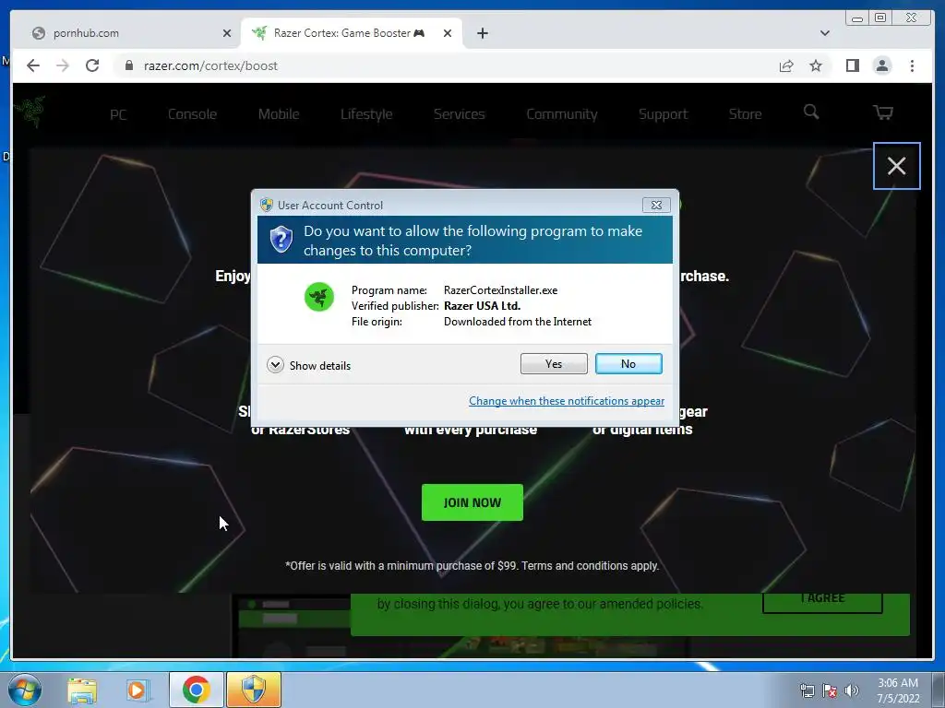This screenshot has height=708, width=945.
Task: Open the Lifestyle menu on Razer site
Action: pyautogui.click(x=366, y=114)
